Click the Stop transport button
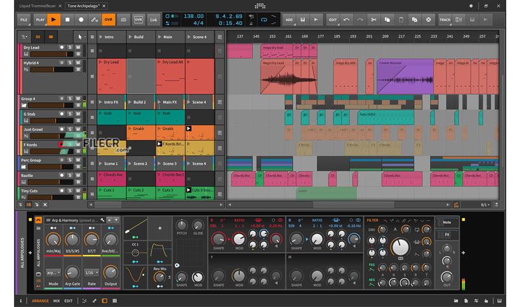The image size is (531, 307). pyautogui.click(x=67, y=20)
